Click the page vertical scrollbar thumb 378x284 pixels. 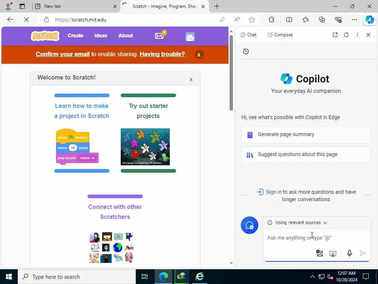pyautogui.click(x=231, y=73)
